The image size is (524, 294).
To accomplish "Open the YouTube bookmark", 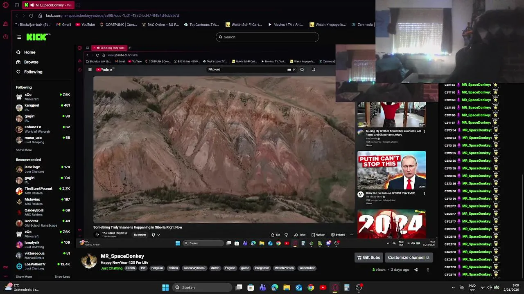I will (x=85, y=24).
